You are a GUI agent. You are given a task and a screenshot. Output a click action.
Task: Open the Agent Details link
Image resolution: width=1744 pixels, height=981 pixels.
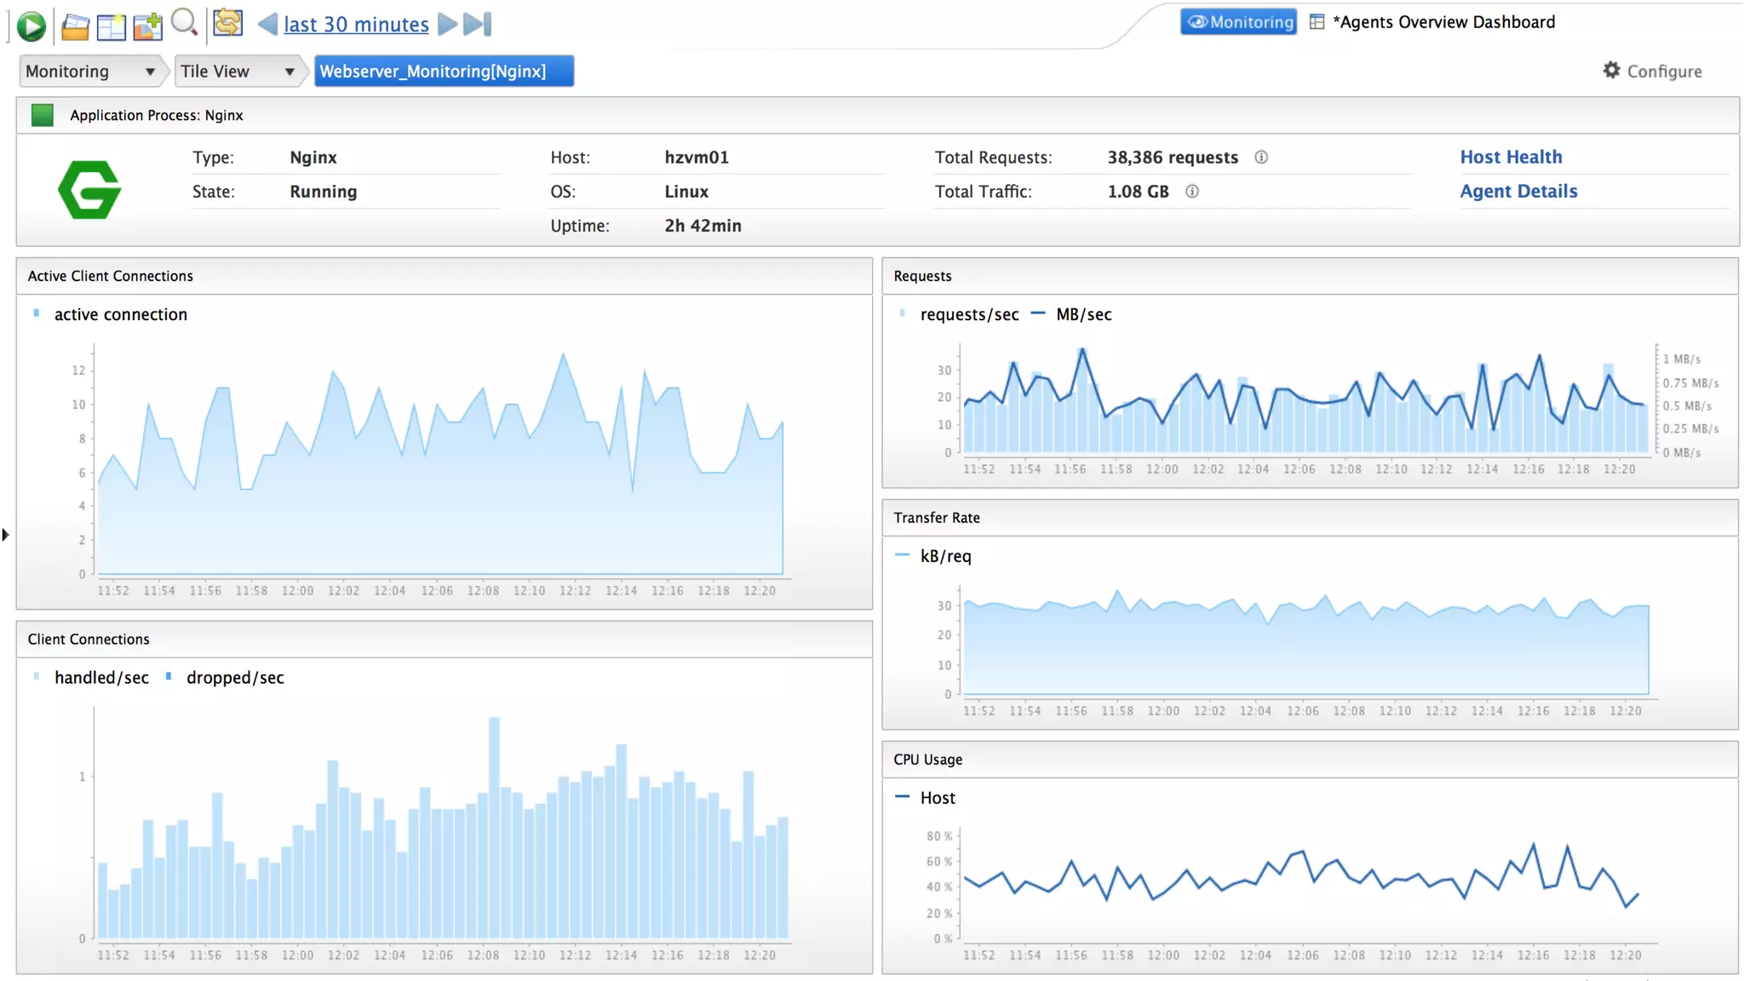(1518, 192)
